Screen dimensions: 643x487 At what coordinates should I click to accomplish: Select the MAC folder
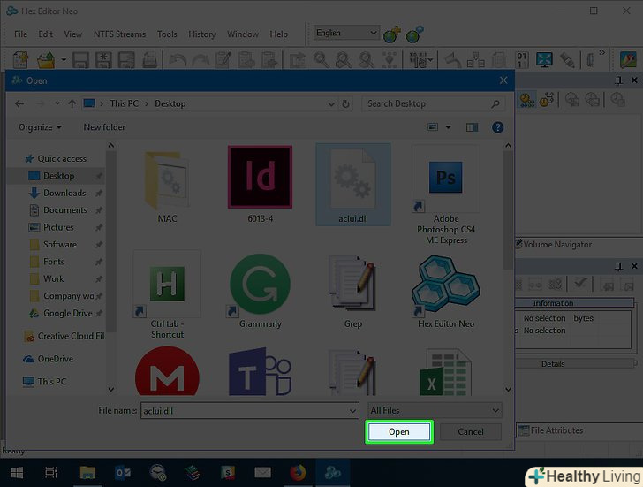[167, 185]
